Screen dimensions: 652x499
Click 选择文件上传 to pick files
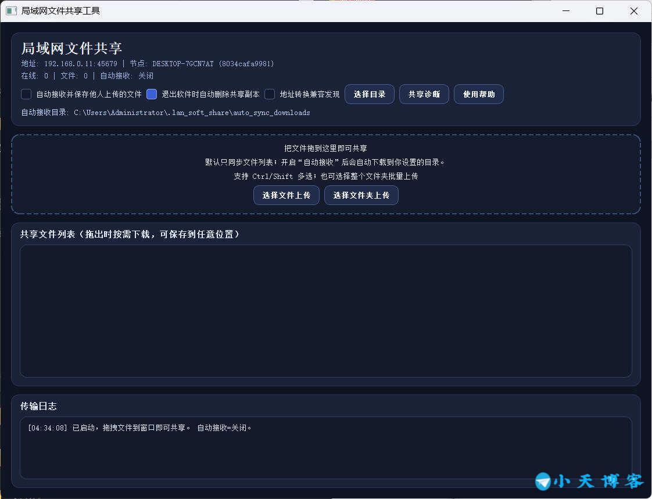pos(286,195)
